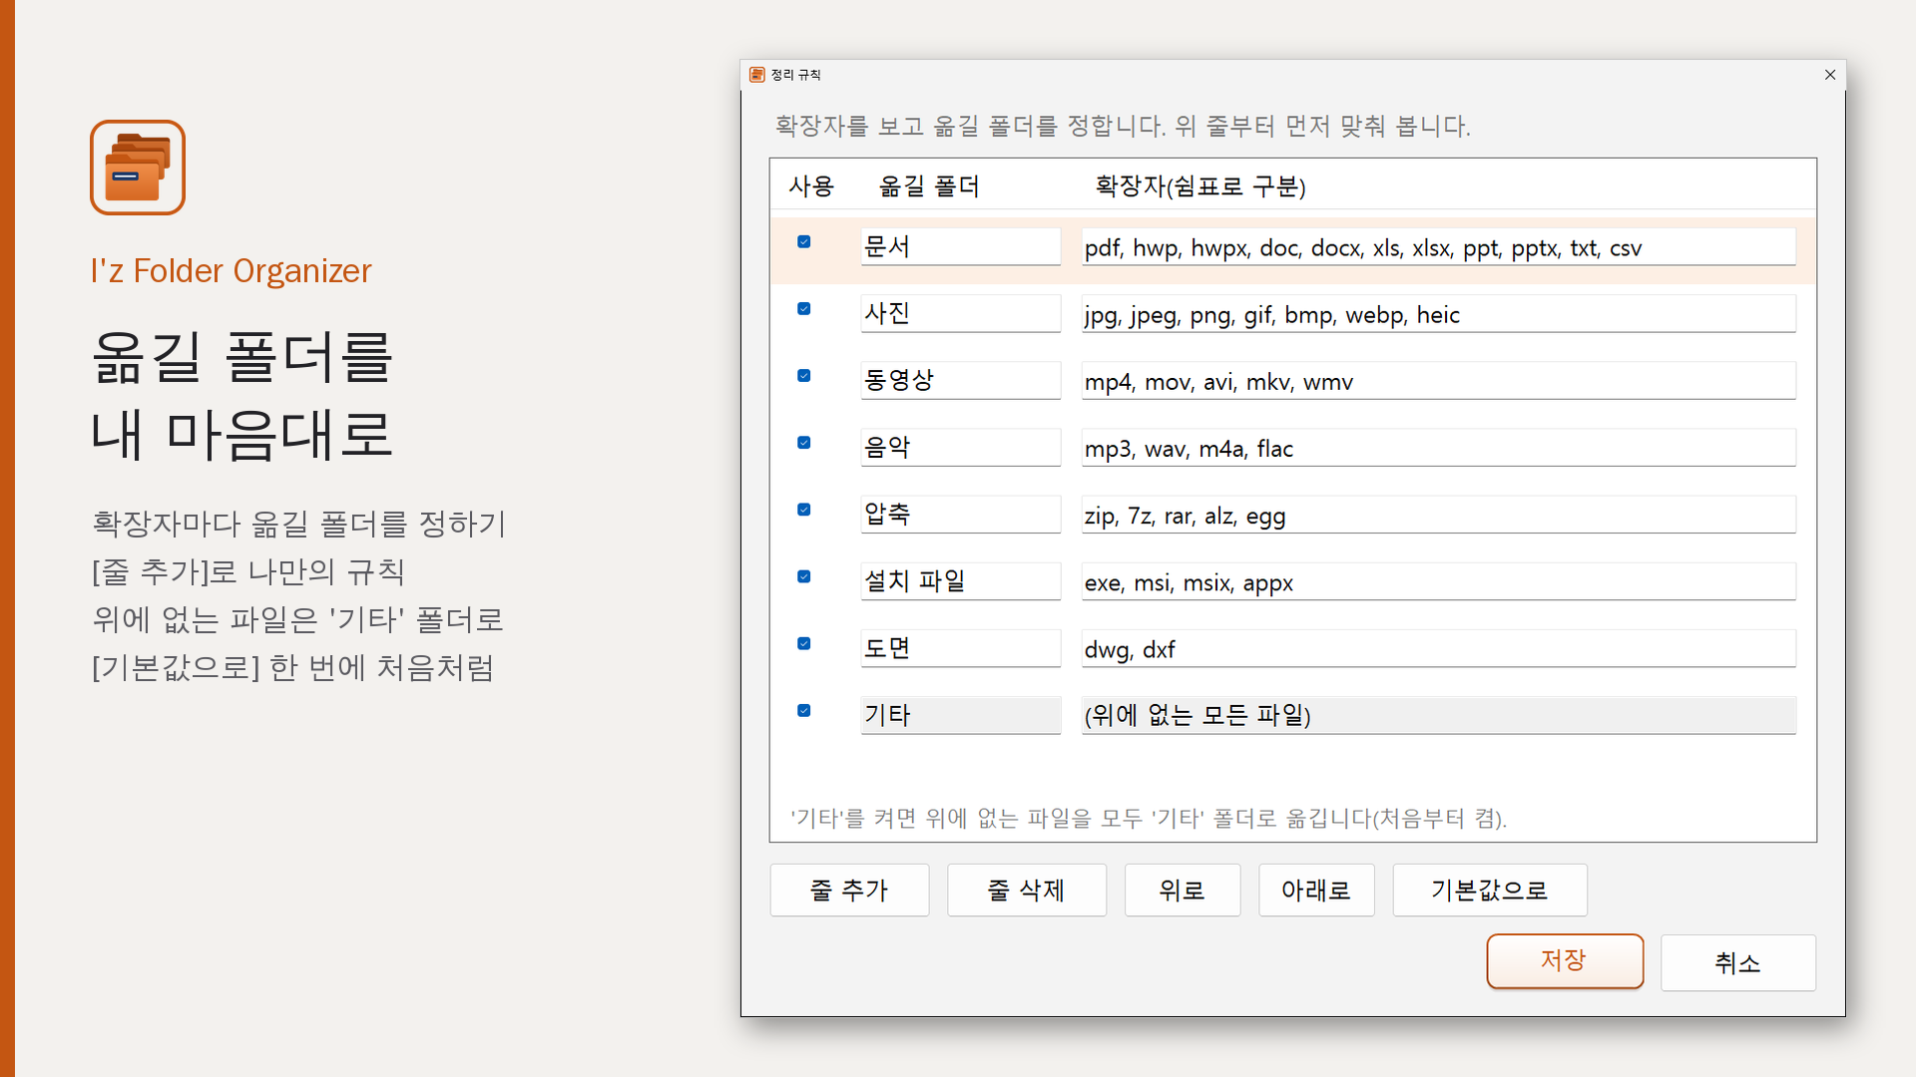Image resolution: width=1916 pixels, height=1077 pixels.
Task: Toggle the 음악 row checkbox
Action: [x=804, y=443]
